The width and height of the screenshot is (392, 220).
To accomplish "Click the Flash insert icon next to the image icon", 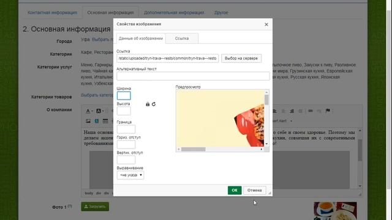I will coord(97,121).
